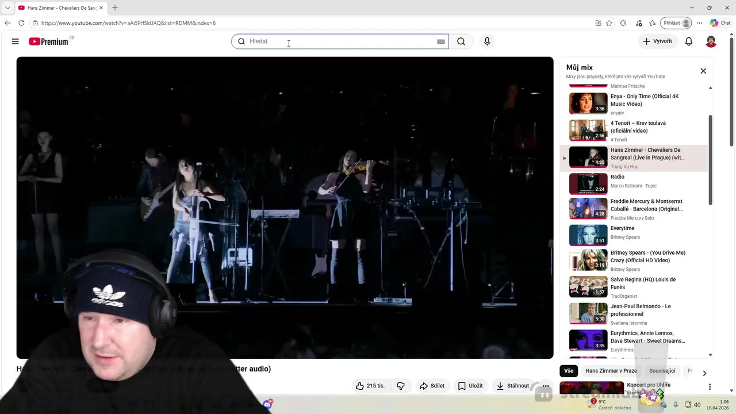
Task: Click the playlist panel scrollbar thumb
Action: click(x=711, y=160)
